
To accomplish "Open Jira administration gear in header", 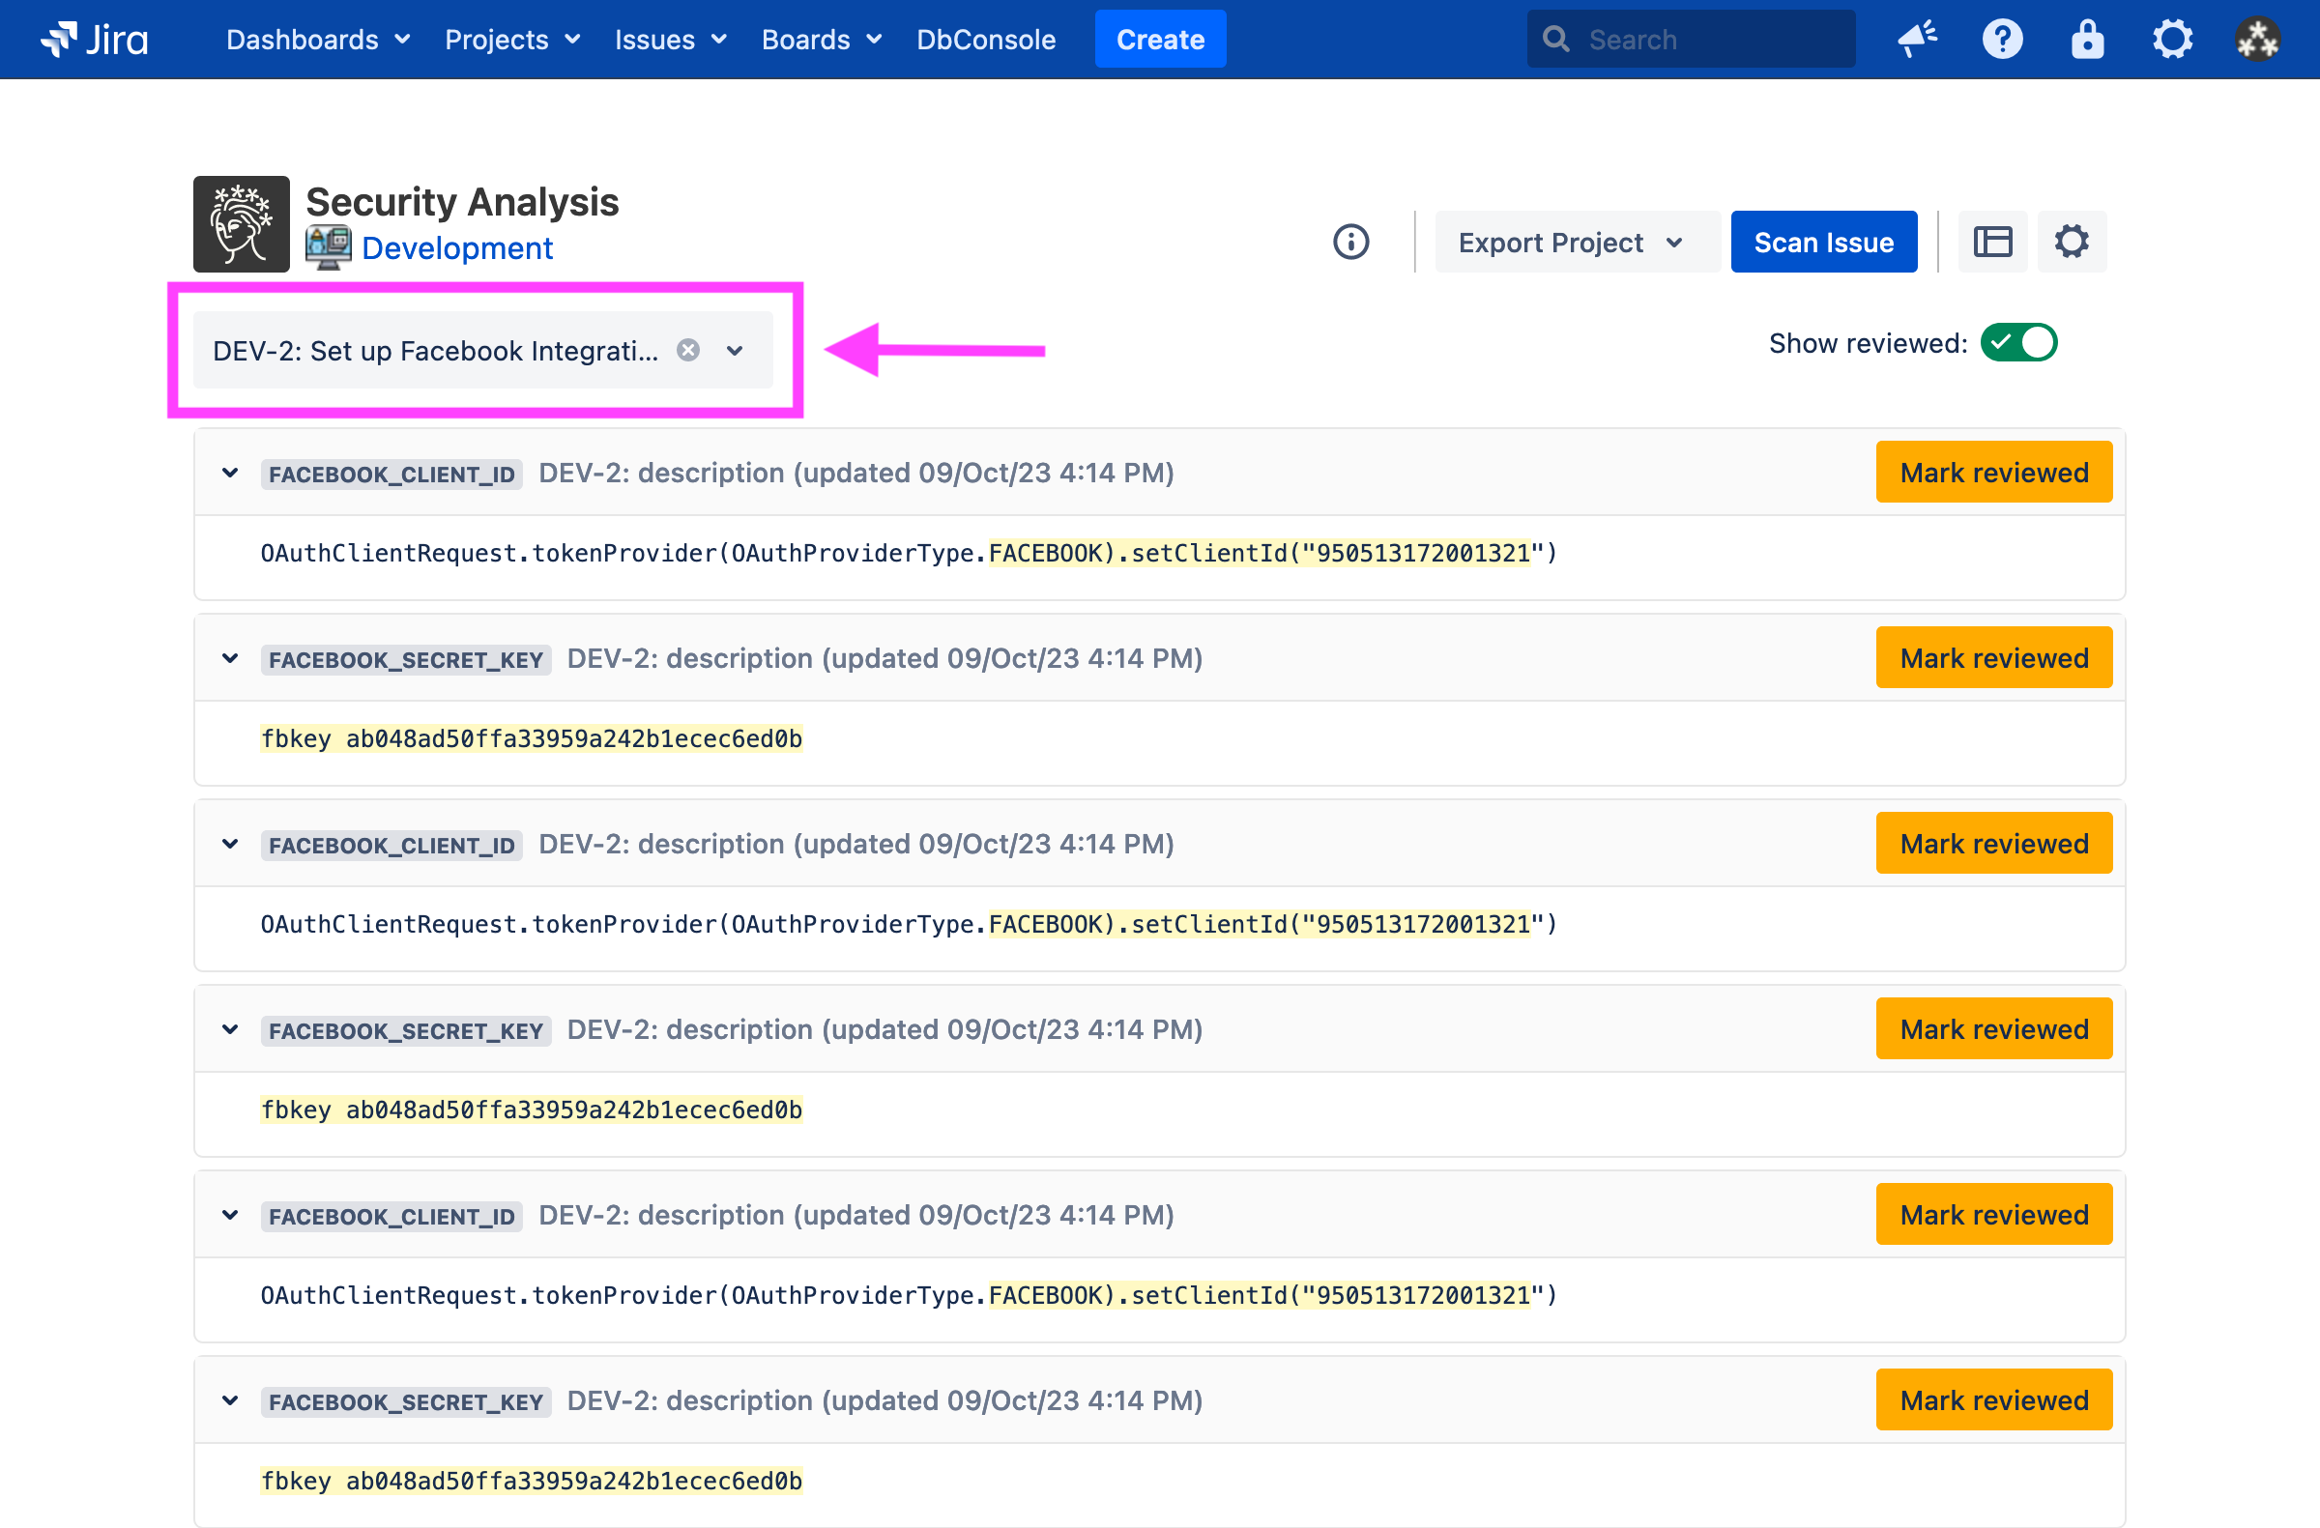I will (x=2171, y=39).
